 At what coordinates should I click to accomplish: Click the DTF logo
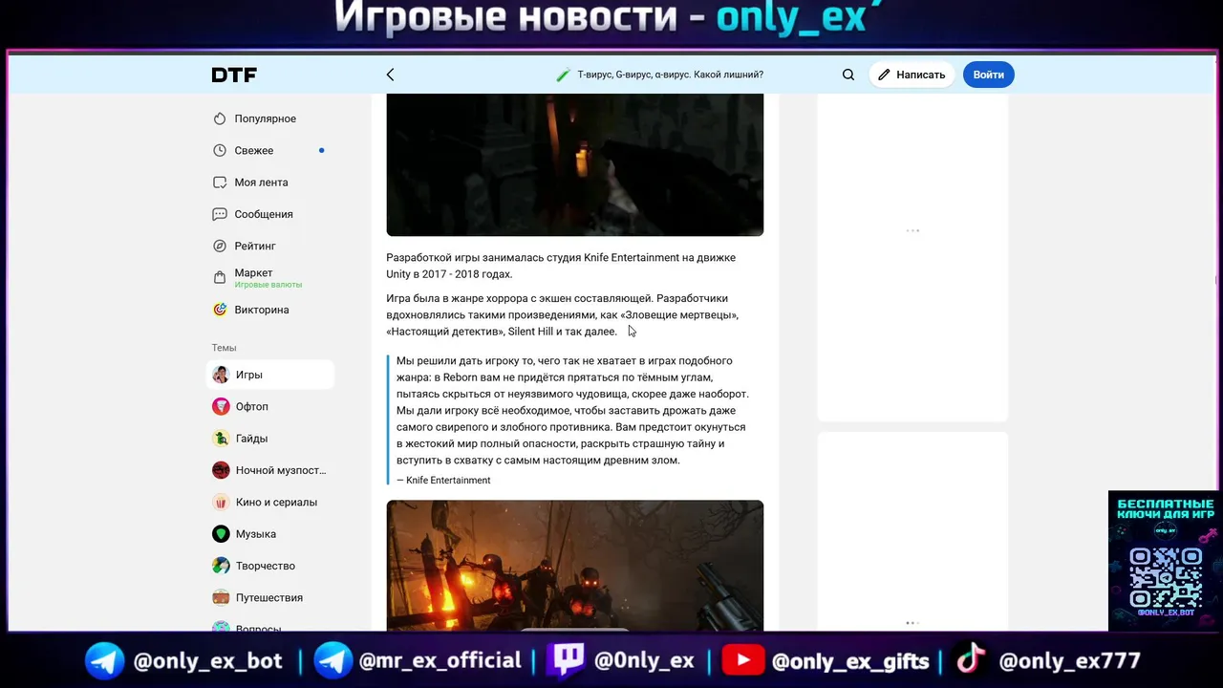point(234,75)
